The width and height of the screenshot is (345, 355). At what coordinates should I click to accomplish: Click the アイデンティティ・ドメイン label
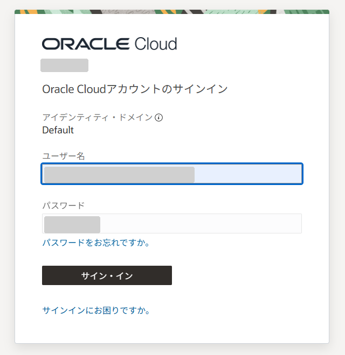(98, 117)
